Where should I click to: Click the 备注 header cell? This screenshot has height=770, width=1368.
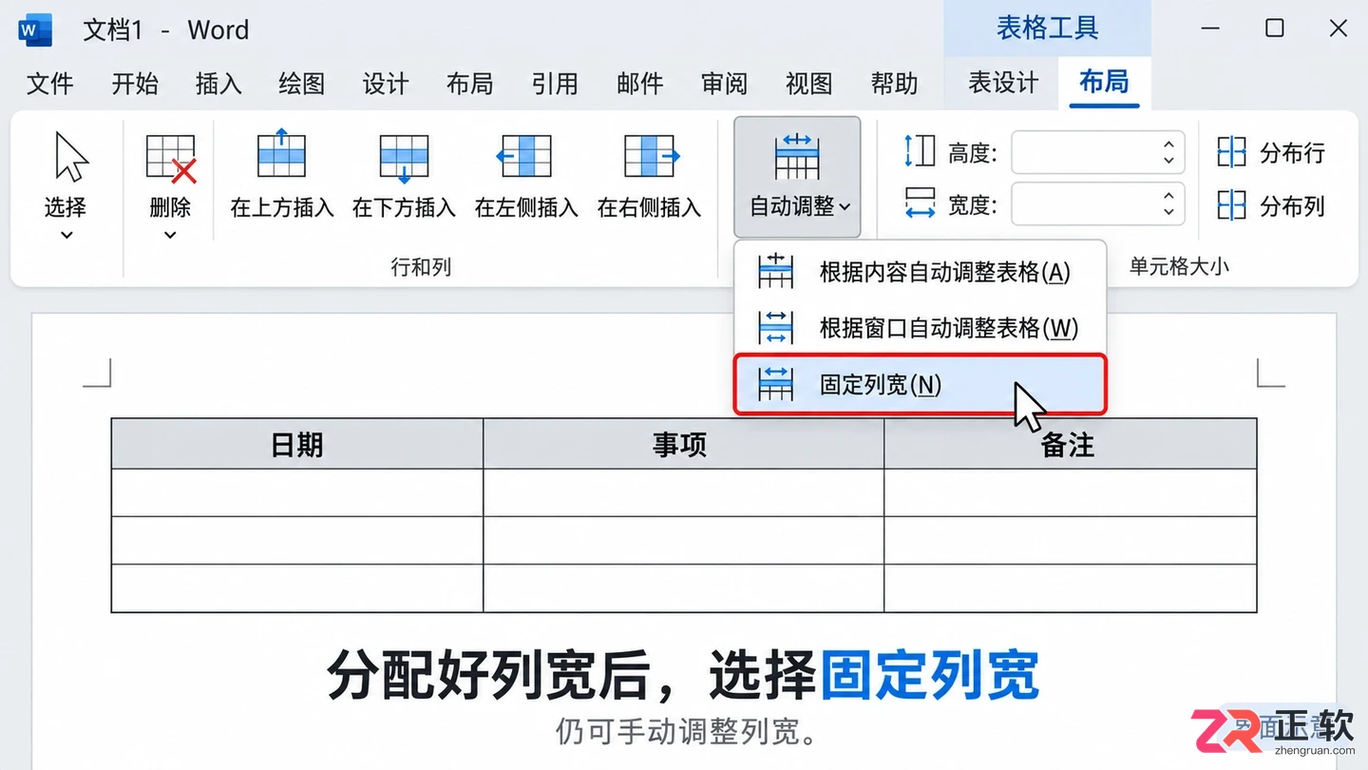tap(1071, 444)
